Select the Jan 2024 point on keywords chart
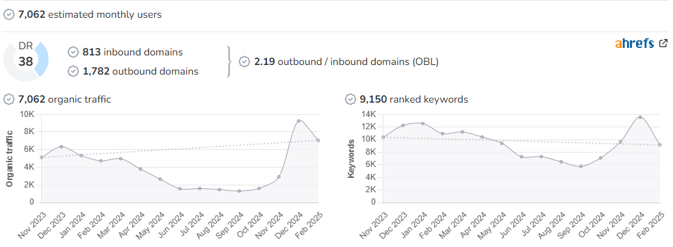The height and width of the screenshot is (247, 673). [x=423, y=123]
